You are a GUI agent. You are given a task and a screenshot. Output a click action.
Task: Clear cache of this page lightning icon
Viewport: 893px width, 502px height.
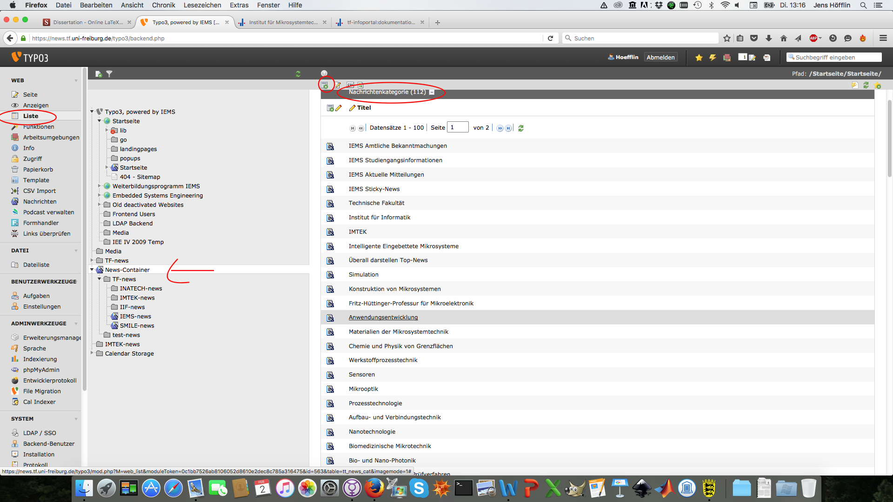(x=855, y=85)
